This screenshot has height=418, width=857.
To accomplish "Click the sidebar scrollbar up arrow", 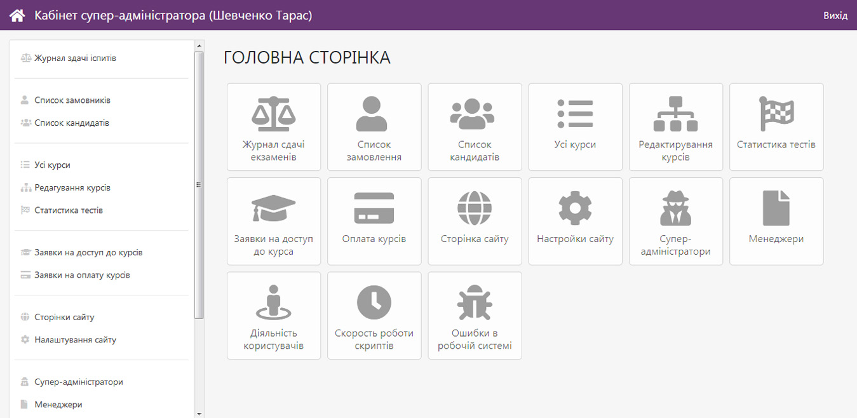I will (x=199, y=46).
